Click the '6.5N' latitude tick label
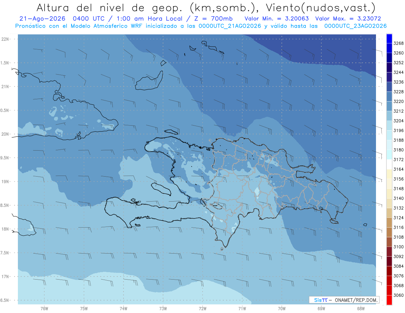Viewport: 405px width, 313px height. tap(4, 301)
